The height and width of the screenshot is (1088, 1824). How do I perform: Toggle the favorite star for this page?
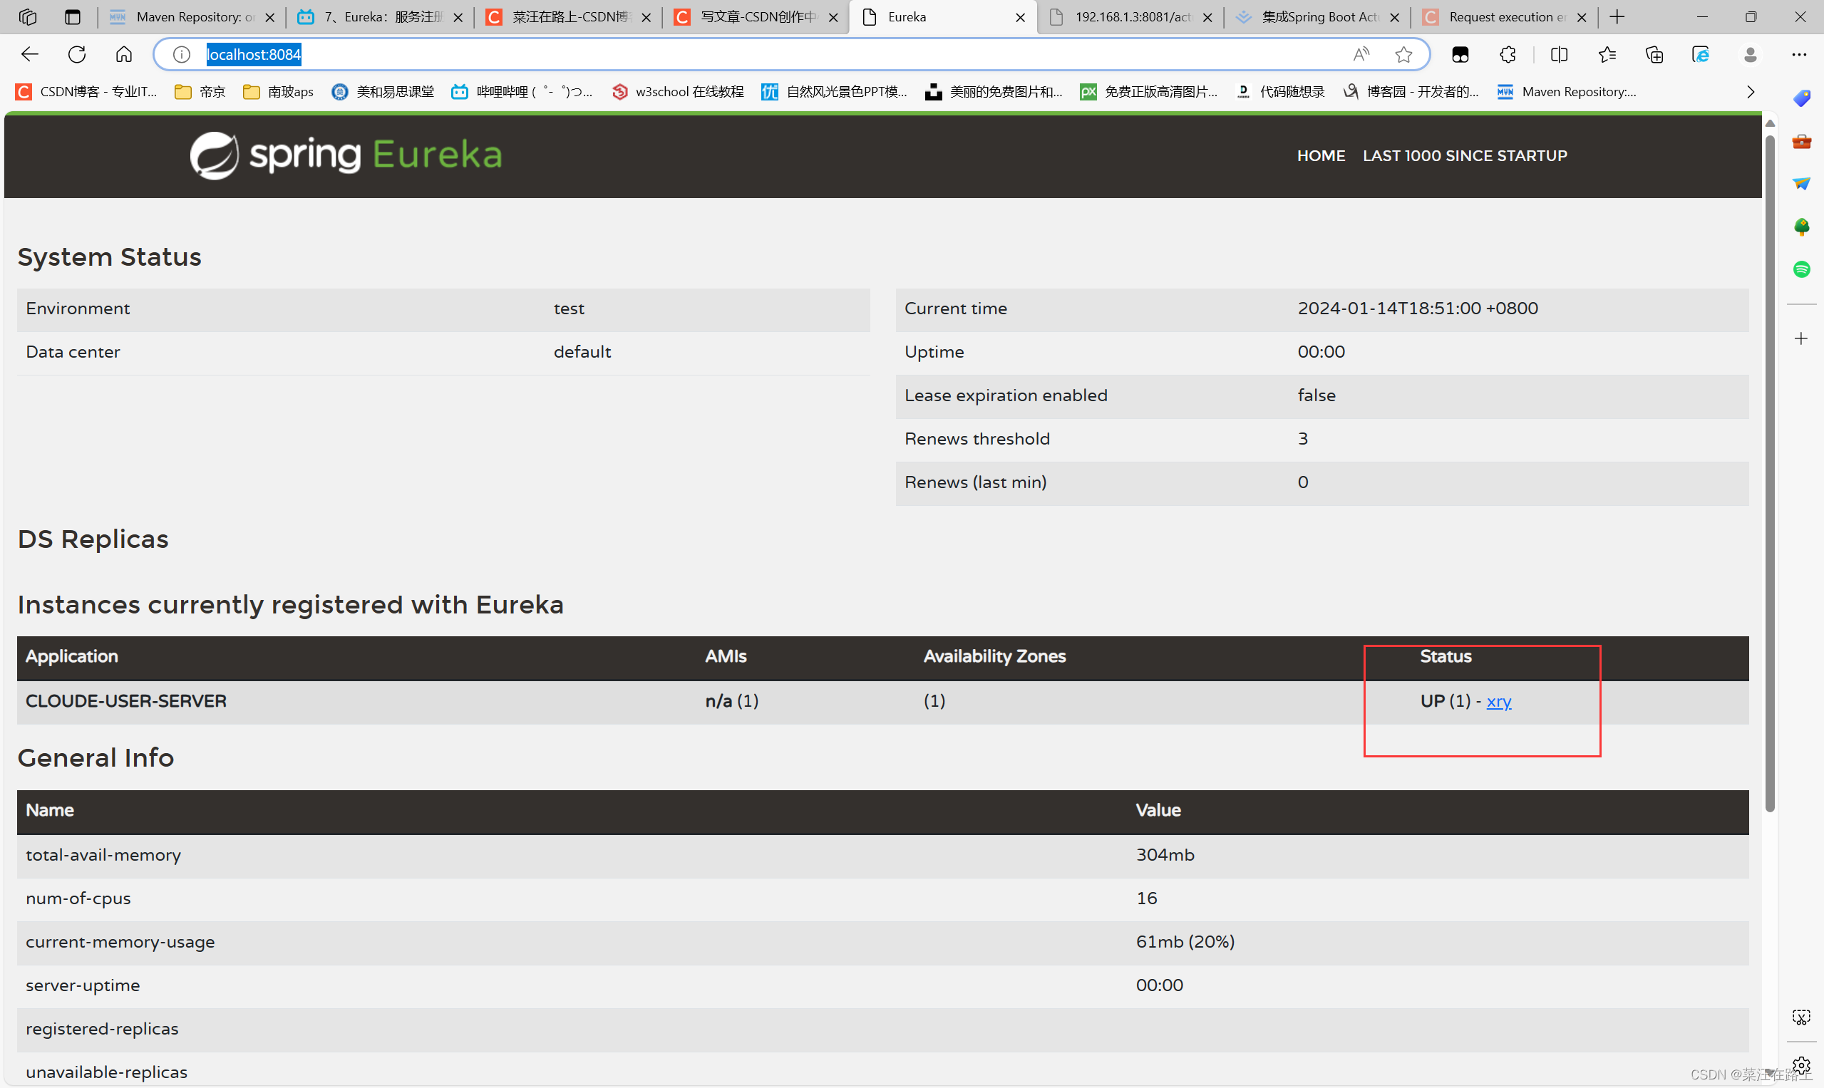pos(1404,53)
